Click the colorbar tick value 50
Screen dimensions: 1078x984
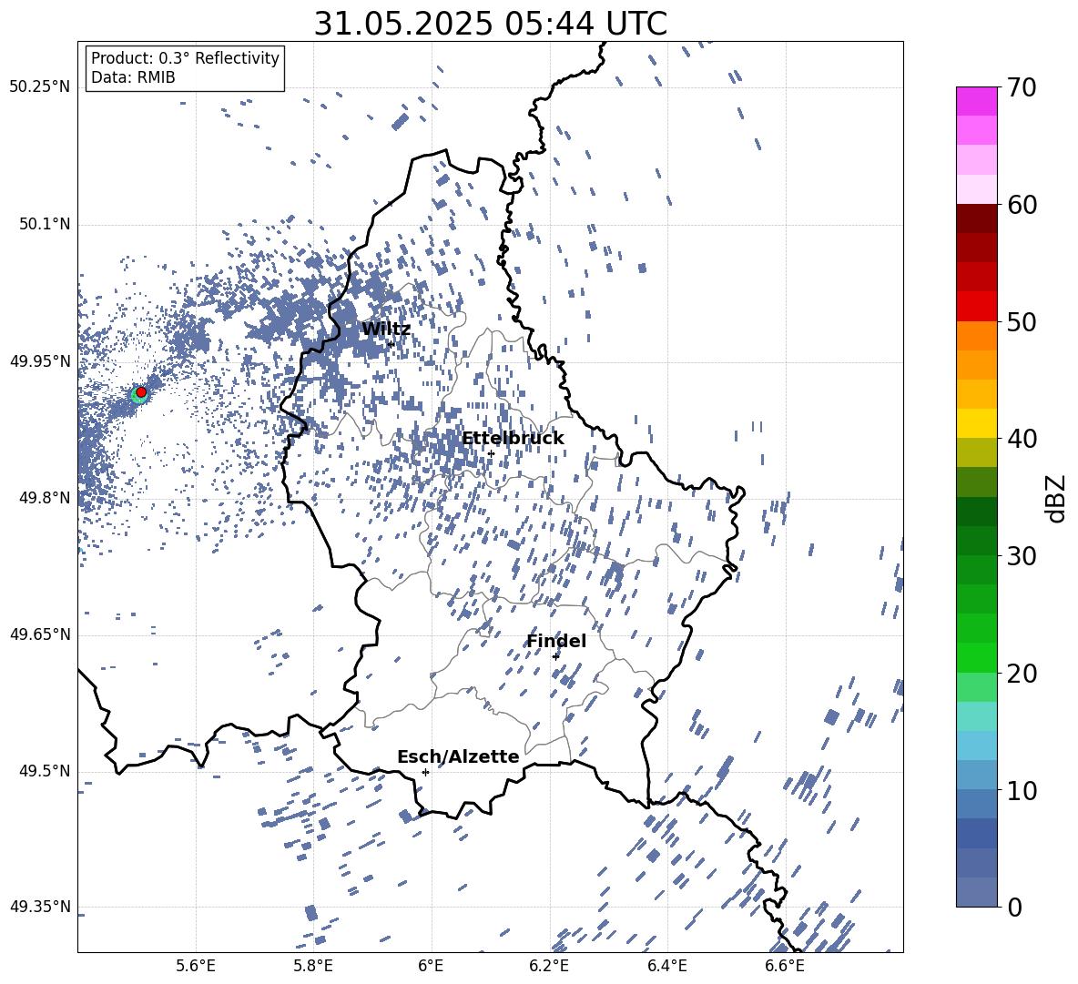click(x=1022, y=321)
